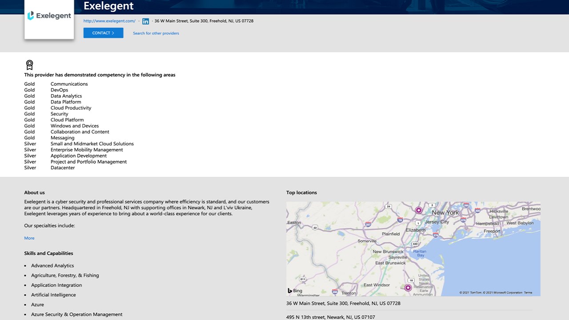Open the exelegent.com website link
569x320 pixels.
click(109, 21)
